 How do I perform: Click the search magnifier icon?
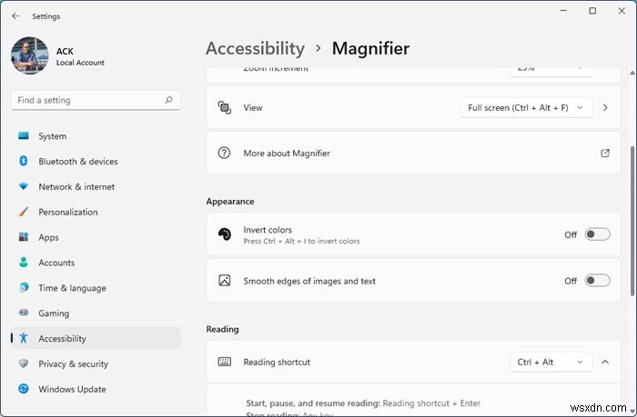tap(168, 100)
